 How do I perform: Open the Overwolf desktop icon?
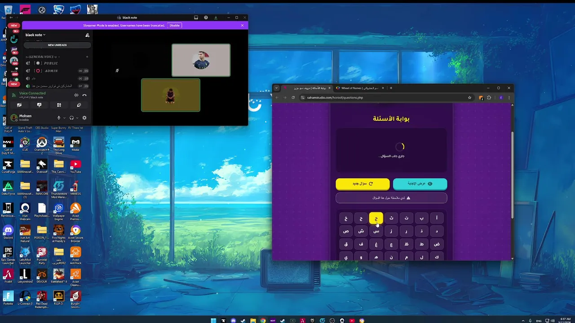pyautogui.click(x=42, y=166)
